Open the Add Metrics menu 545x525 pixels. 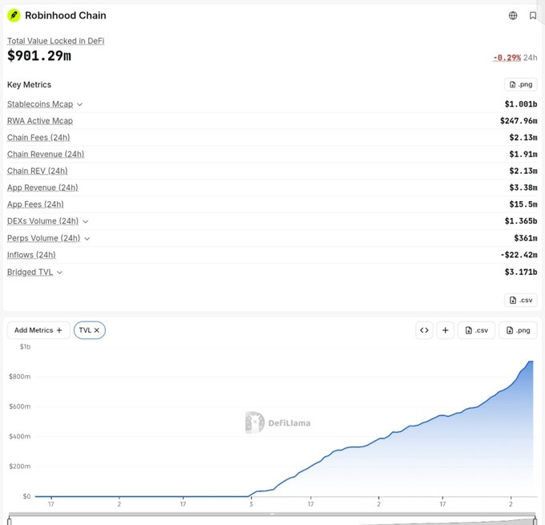pos(38,330)
